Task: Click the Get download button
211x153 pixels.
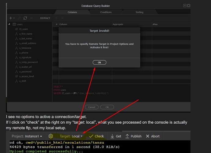Action: 116,136
